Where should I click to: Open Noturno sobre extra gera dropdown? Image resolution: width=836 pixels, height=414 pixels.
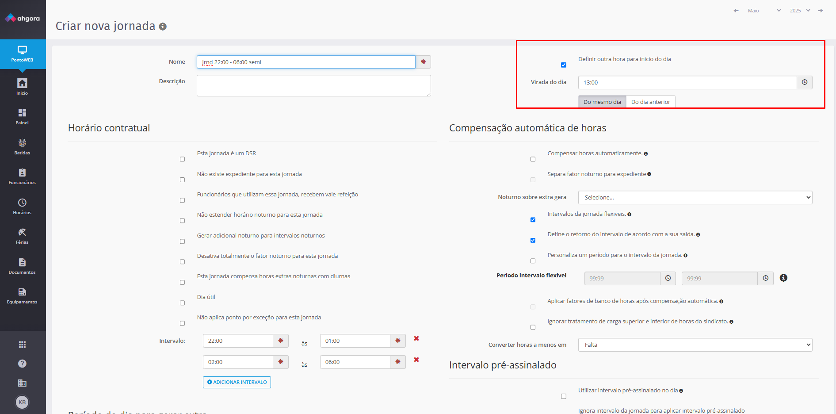pyautogui.click(x=695, y=198)
